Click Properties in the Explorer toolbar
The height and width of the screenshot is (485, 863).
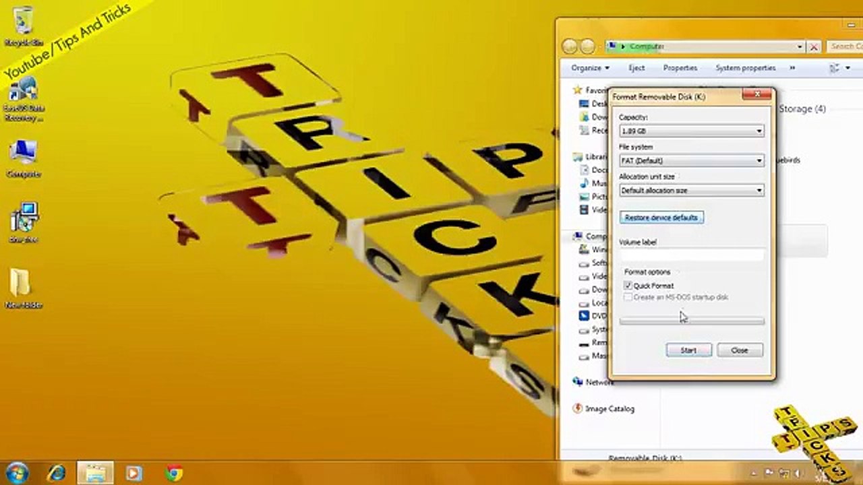pos(680,68)
